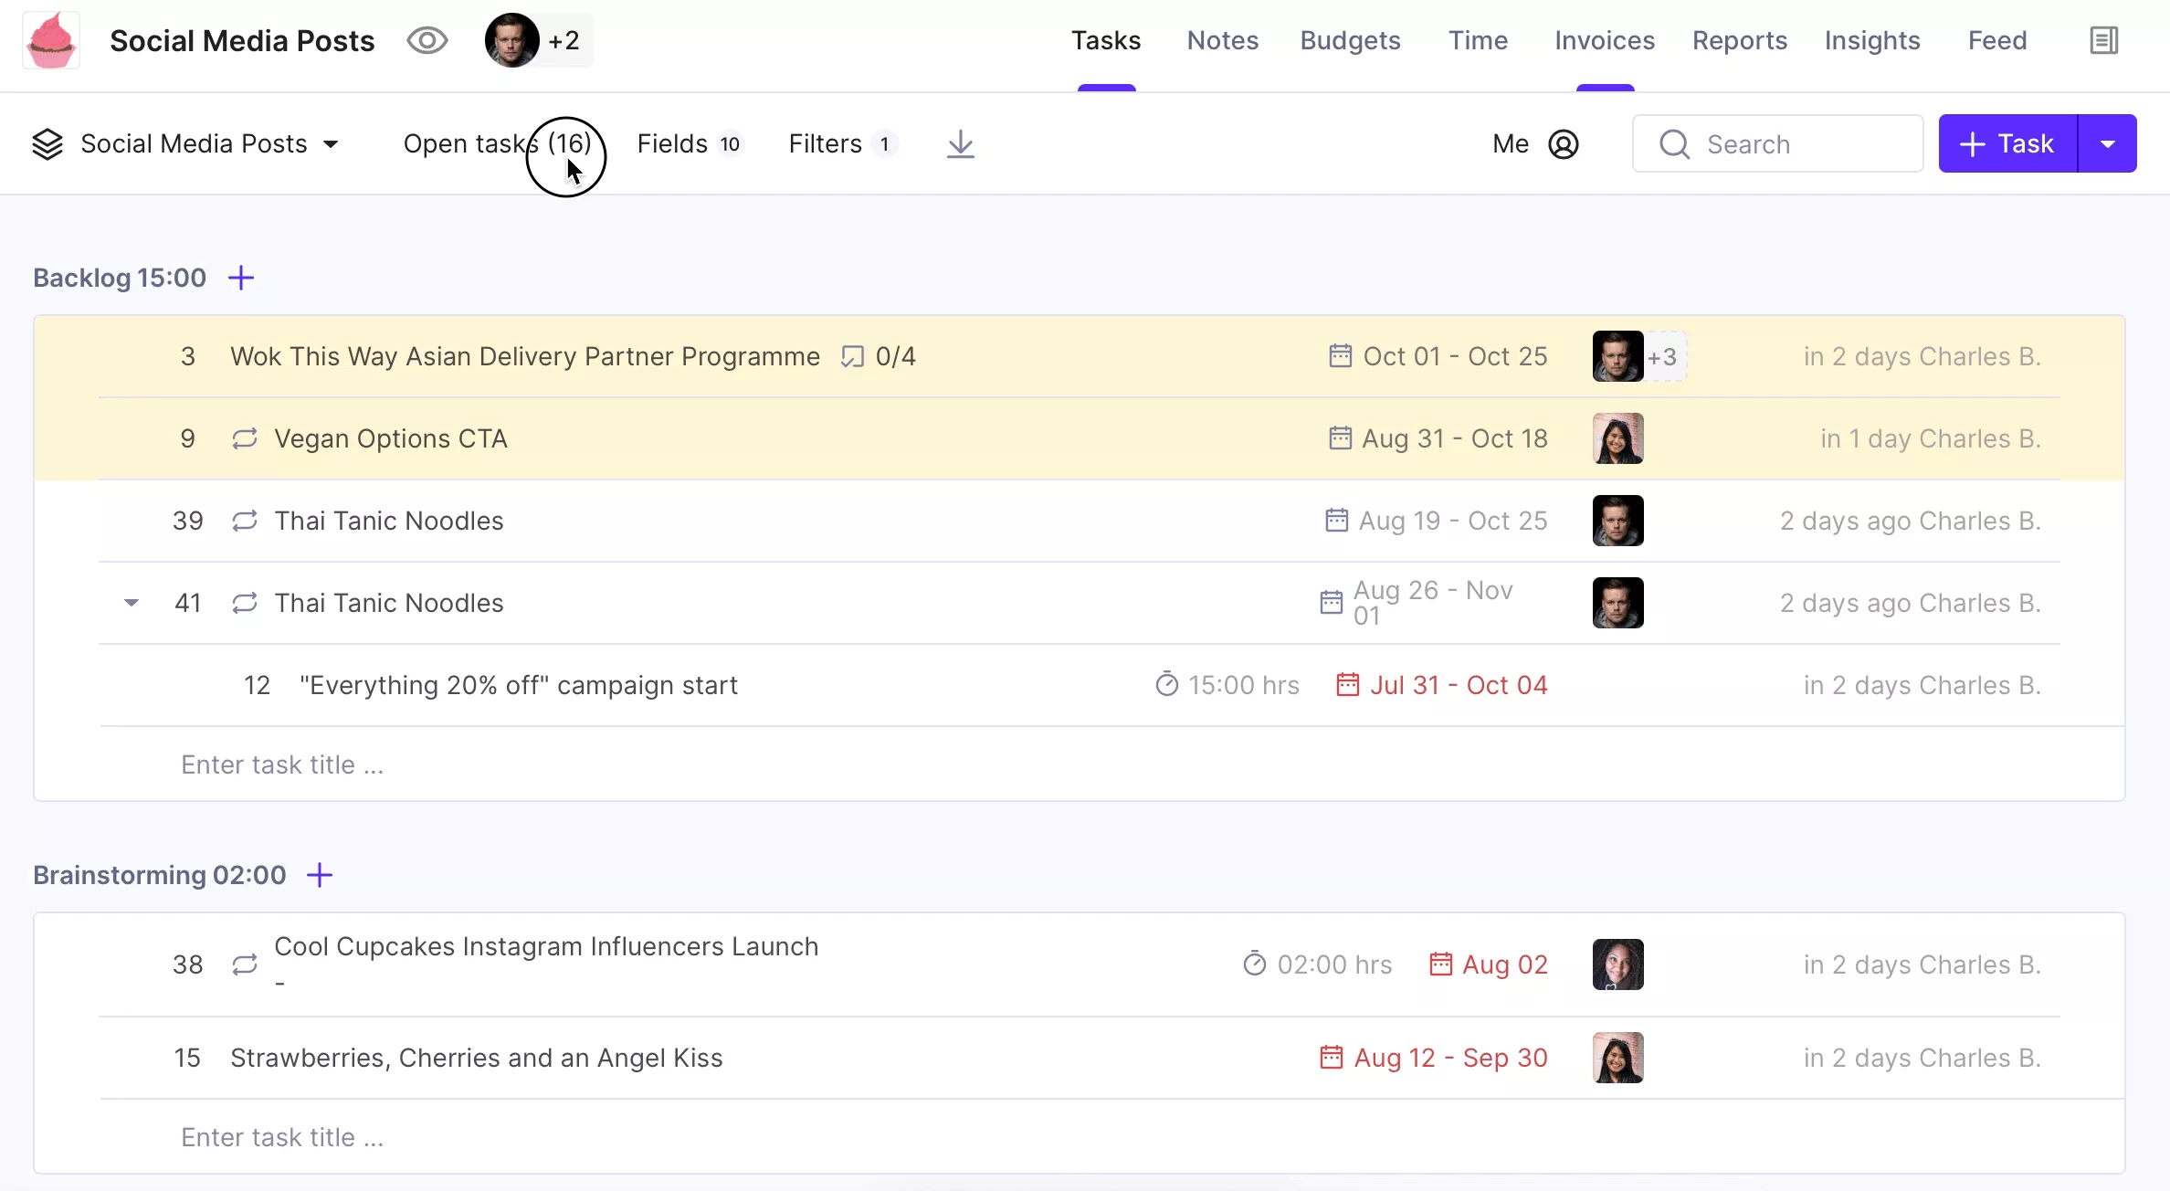Image resolution: width=2170 pixels, height=1191 pixels.
Task: Open Strawberries, Cherries and an Angel Kiss task
Action: 477,1058
